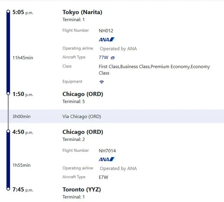Click the new-window icon beside 77W
224x202 pixels.
click(113, 58)
